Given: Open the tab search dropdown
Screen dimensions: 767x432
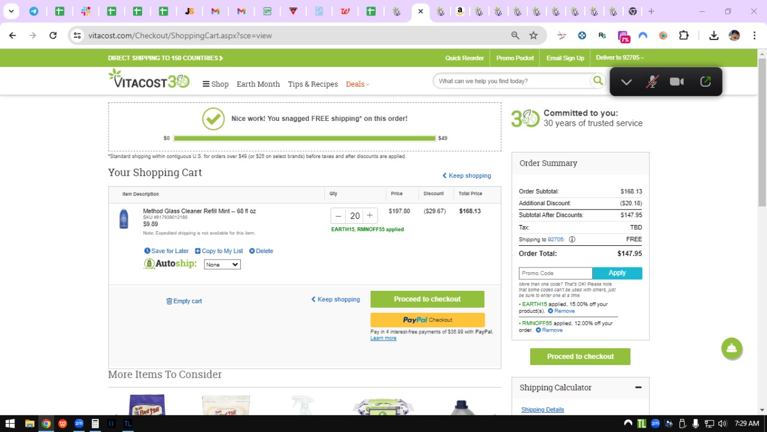Looking at the screenshot, I should click(11, 11).
